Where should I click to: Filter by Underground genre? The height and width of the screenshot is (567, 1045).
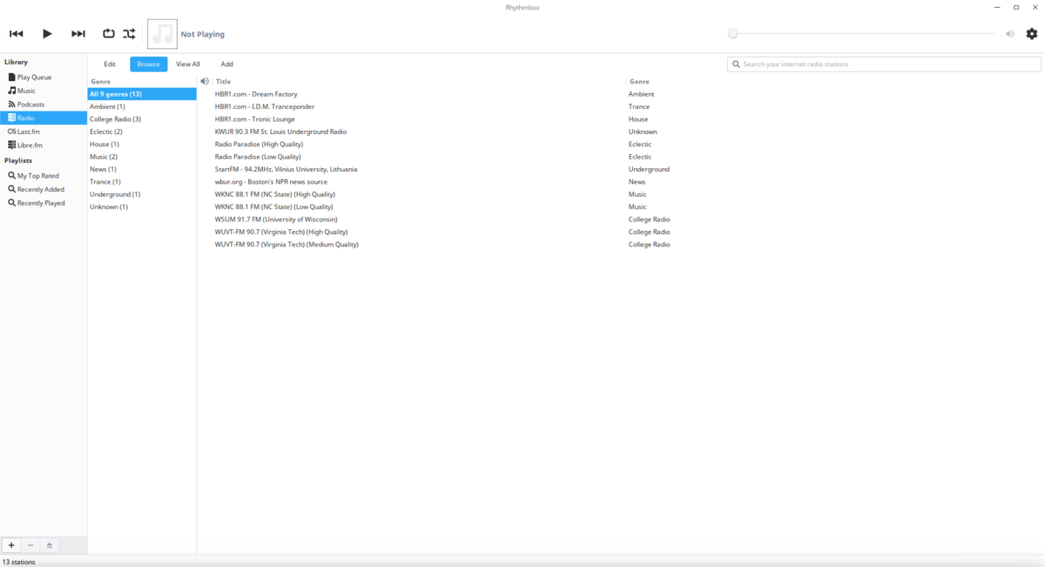coord(142,194)
